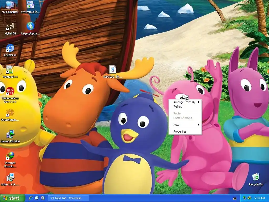Viewport: 269px width, 202px height.
Task: Open the My Computer desktop icon
Action: 10,7
